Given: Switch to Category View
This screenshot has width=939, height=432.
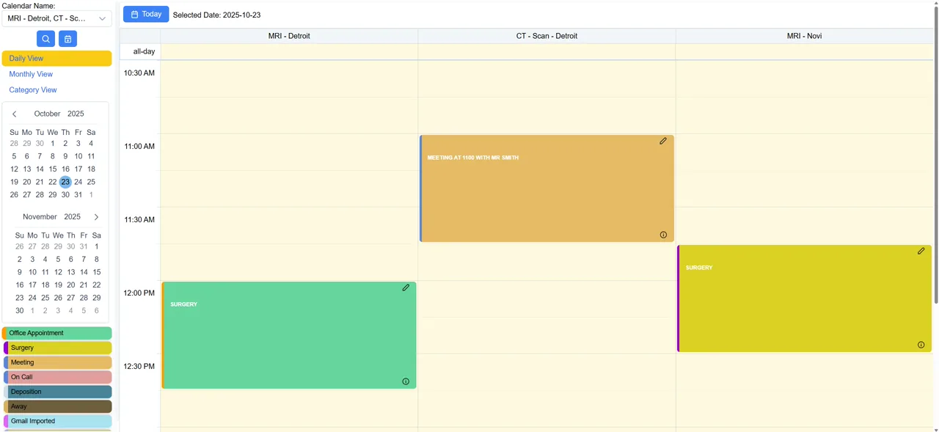Looking at the screenshot, I should pyautogui.click(x=33, y=90).
